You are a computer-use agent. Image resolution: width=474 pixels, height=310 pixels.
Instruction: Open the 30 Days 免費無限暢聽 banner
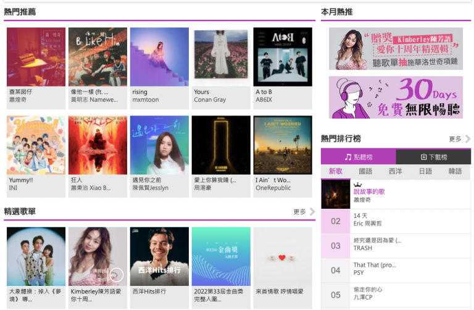point(396,97)
